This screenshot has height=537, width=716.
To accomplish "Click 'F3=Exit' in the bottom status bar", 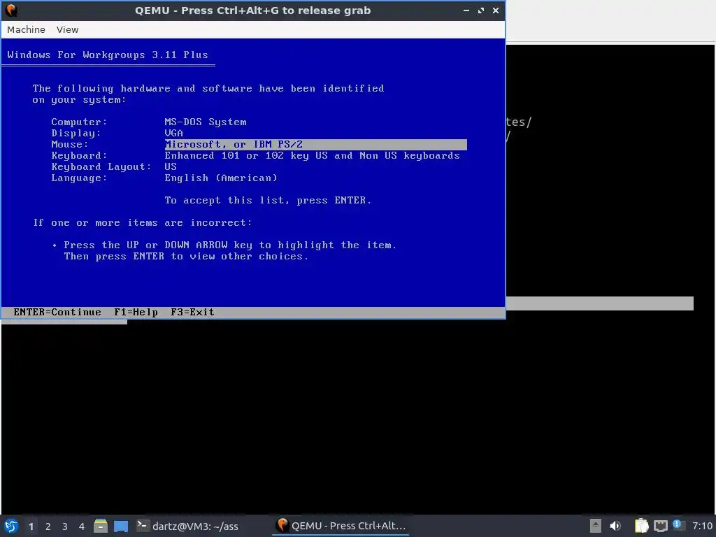I will pos(192,313).
